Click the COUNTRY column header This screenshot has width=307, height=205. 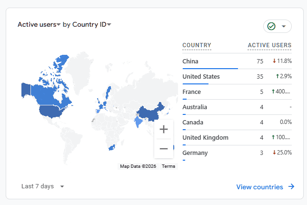(197, 45)
